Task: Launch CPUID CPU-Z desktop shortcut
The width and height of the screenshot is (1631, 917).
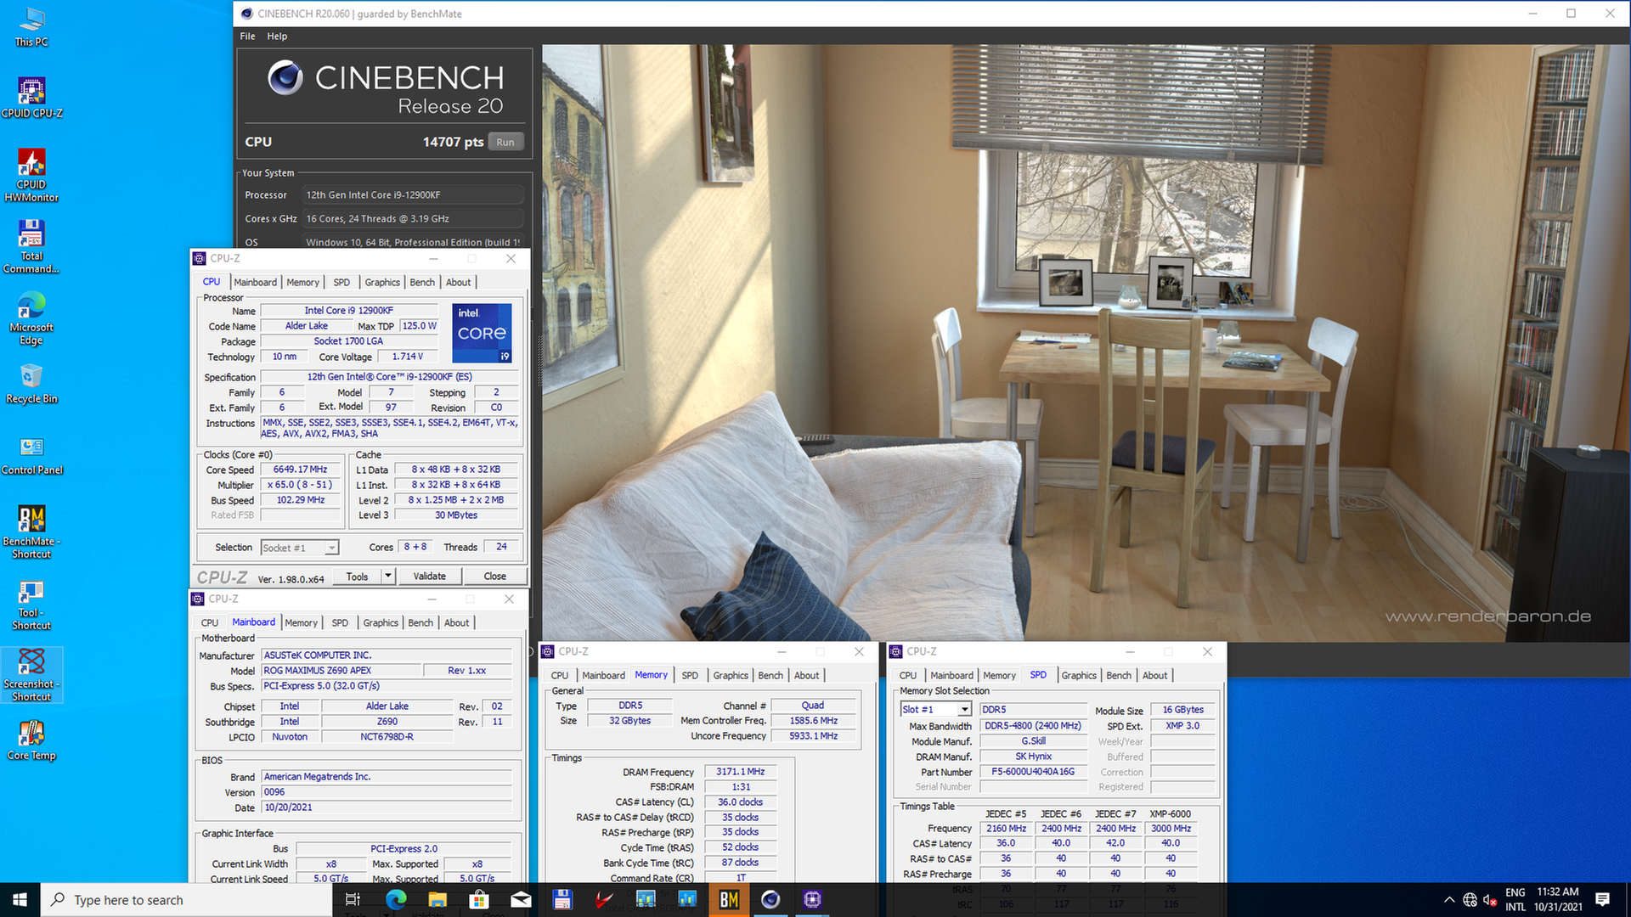Action: tap(31, 98)
